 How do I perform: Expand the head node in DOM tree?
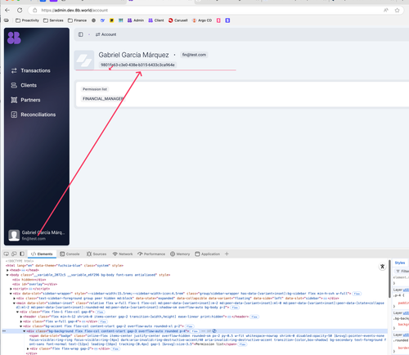[x=7, y=270]
